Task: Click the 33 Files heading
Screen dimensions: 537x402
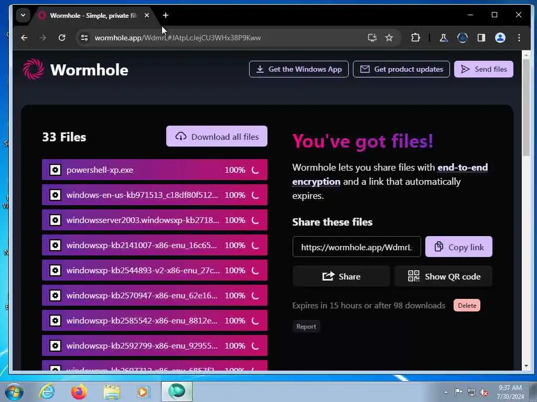Action: click(64, 137)
